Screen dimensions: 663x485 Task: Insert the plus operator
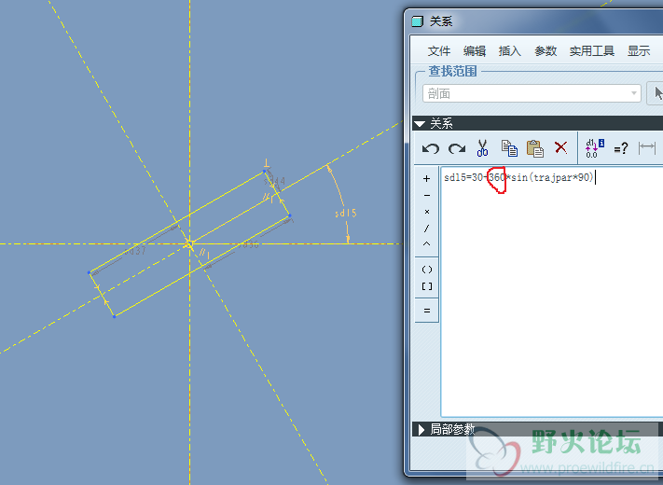click(x=427, y=179)
